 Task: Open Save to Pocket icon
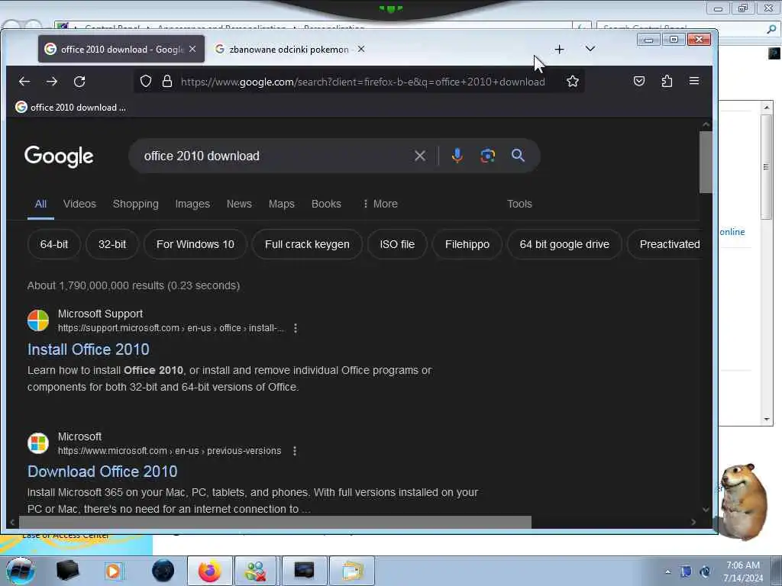[639, 81]
